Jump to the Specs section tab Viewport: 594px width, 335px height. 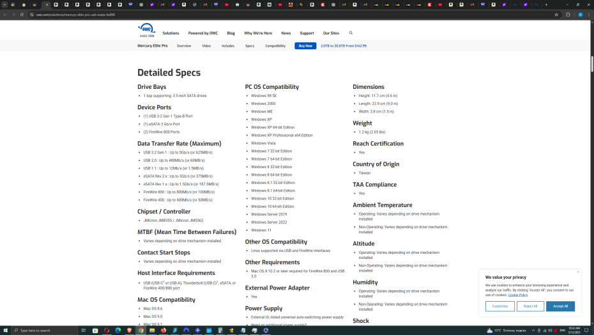[250, 46]
